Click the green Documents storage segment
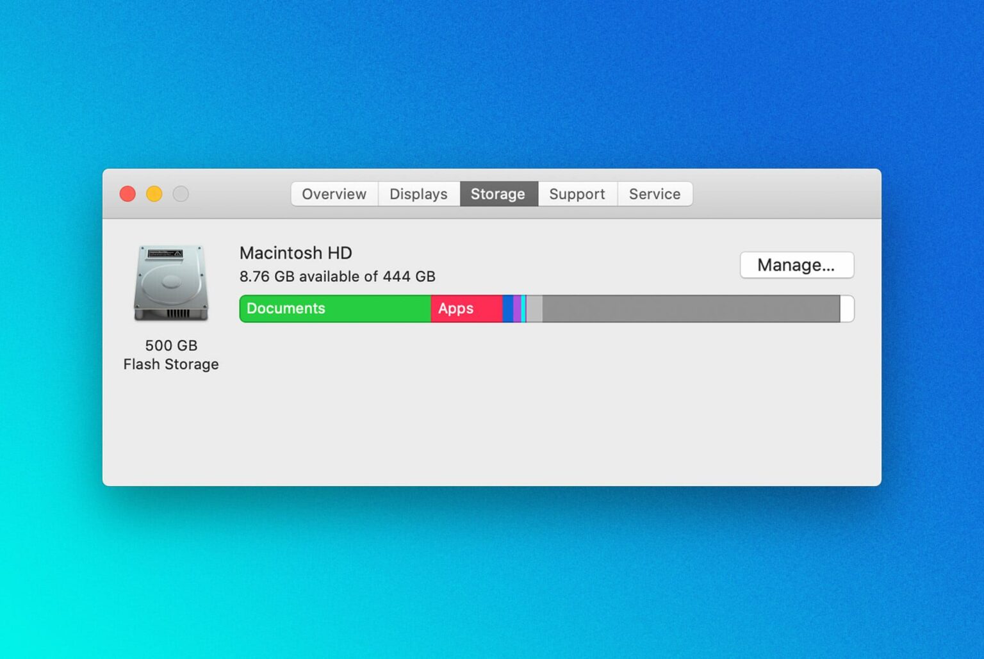Image resolution: width=984 pixels, height=659 pixels. (335, 309)
